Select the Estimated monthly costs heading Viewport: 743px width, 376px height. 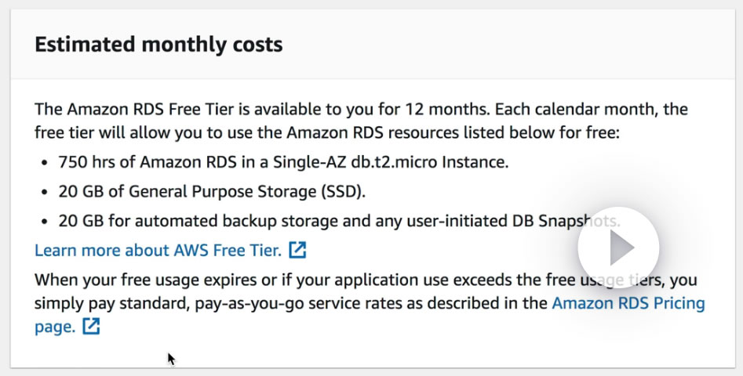click(x=158, y=45)
